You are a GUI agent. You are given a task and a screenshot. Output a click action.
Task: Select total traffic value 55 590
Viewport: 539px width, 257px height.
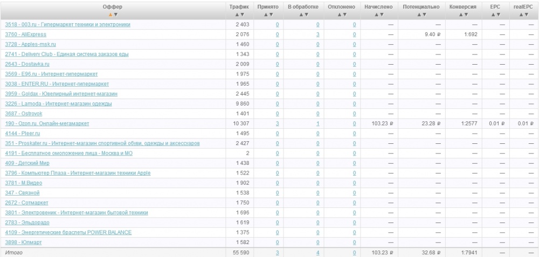[241, 253]
